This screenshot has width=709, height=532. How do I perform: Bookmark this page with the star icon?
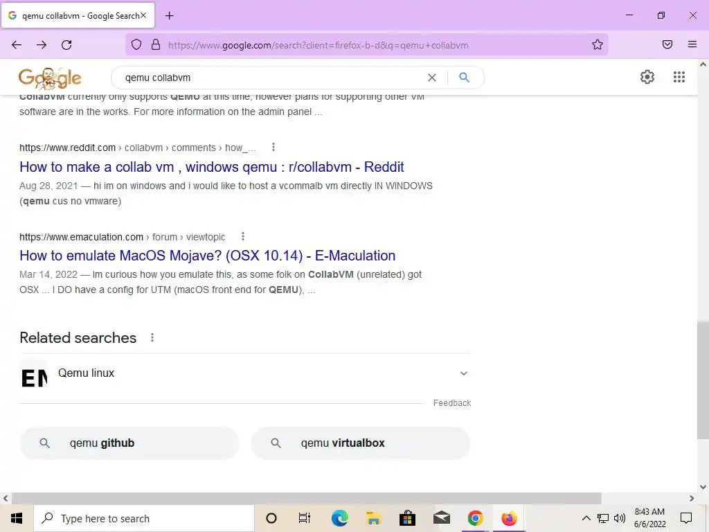pyautogui.click(x=598, y=44)
